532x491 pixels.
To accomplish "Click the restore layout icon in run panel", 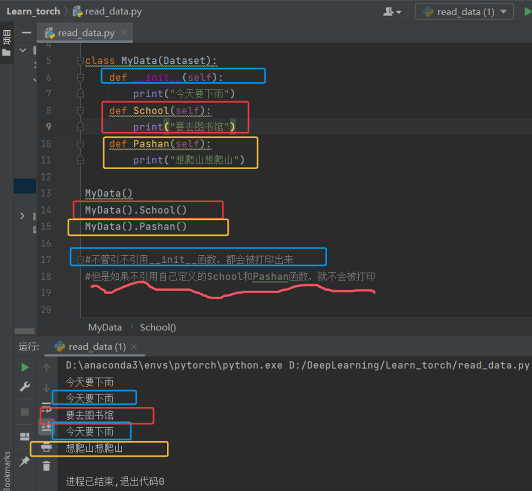I will point(25,436).
